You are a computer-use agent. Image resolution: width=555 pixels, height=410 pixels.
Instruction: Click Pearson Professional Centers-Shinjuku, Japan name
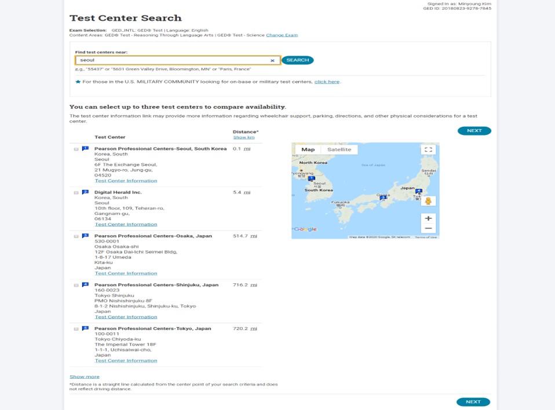tap(156, 284)
